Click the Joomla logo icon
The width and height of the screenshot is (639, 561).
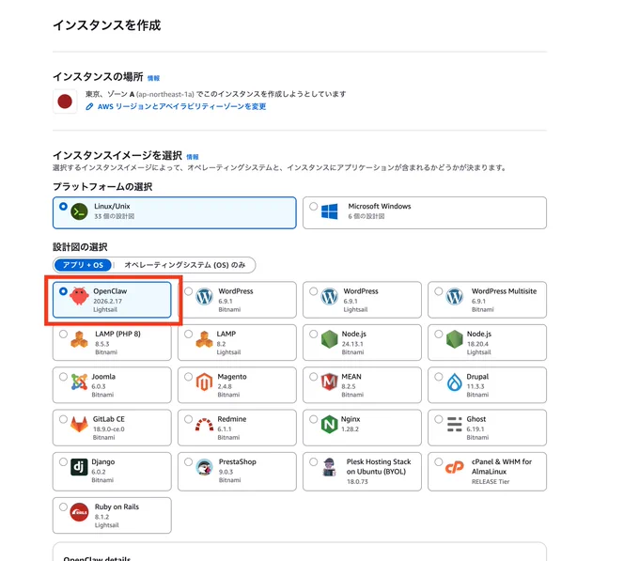(79, 382)
